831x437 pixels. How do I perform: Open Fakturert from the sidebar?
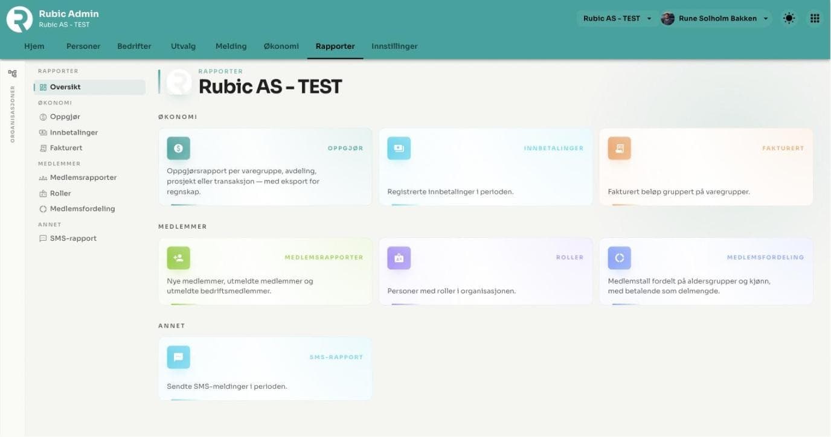pos(89,148)
